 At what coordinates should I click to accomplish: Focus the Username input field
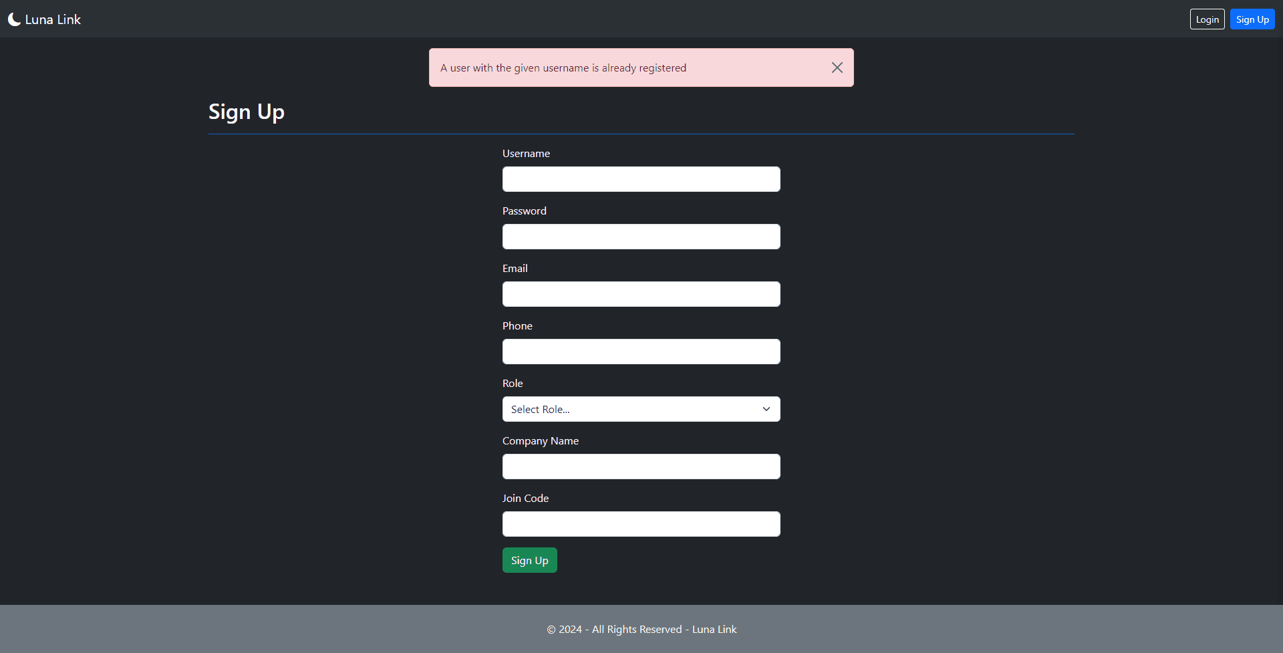pyautogui.click(x=641, y=179)
